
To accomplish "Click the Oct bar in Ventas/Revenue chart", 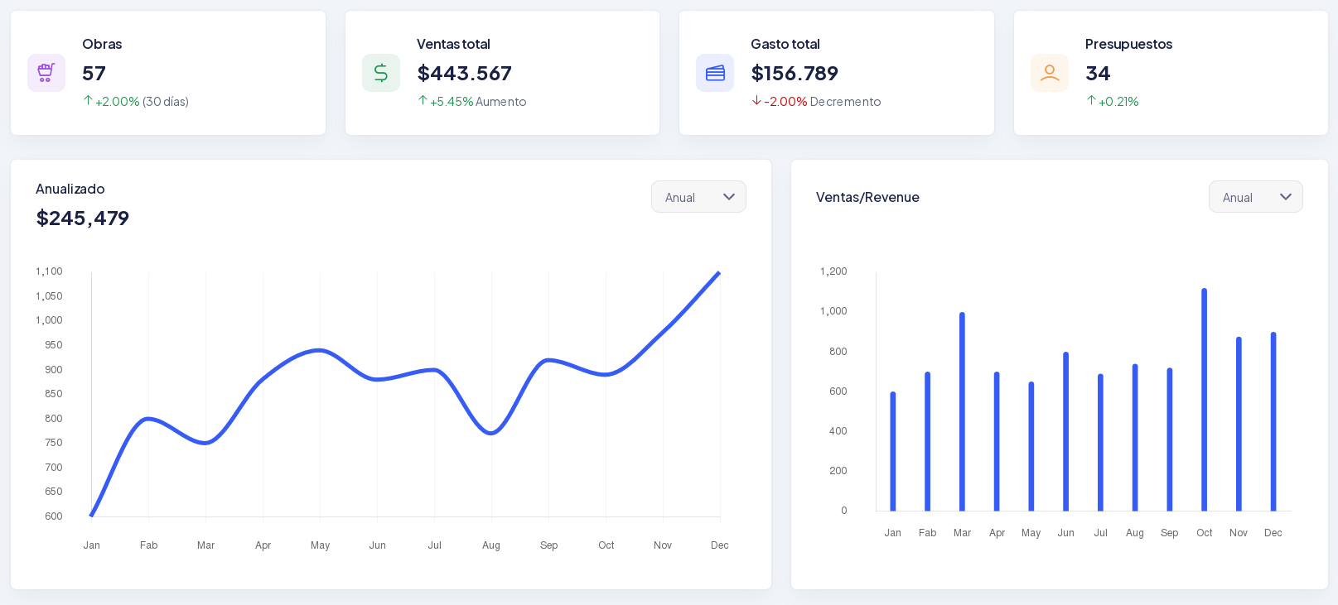I will [x=1204, y=400].
